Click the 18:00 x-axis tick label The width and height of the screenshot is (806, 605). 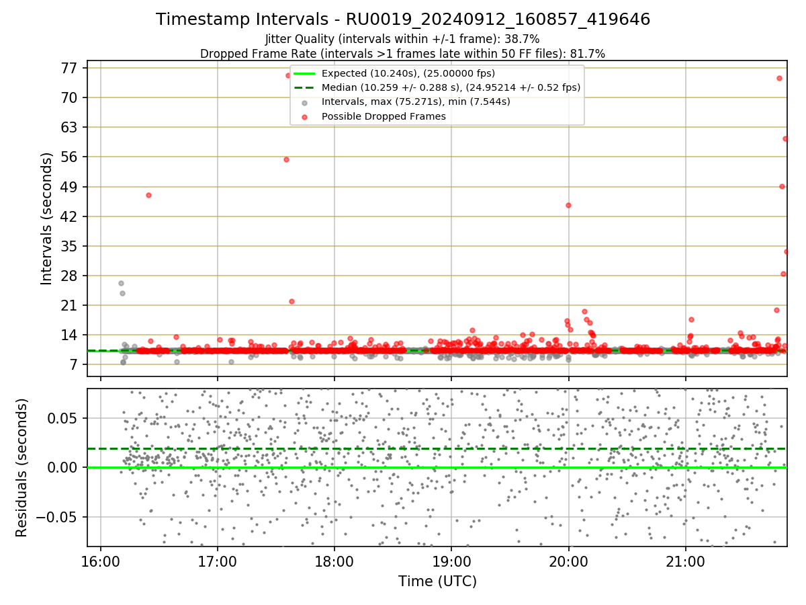[334, 561]
